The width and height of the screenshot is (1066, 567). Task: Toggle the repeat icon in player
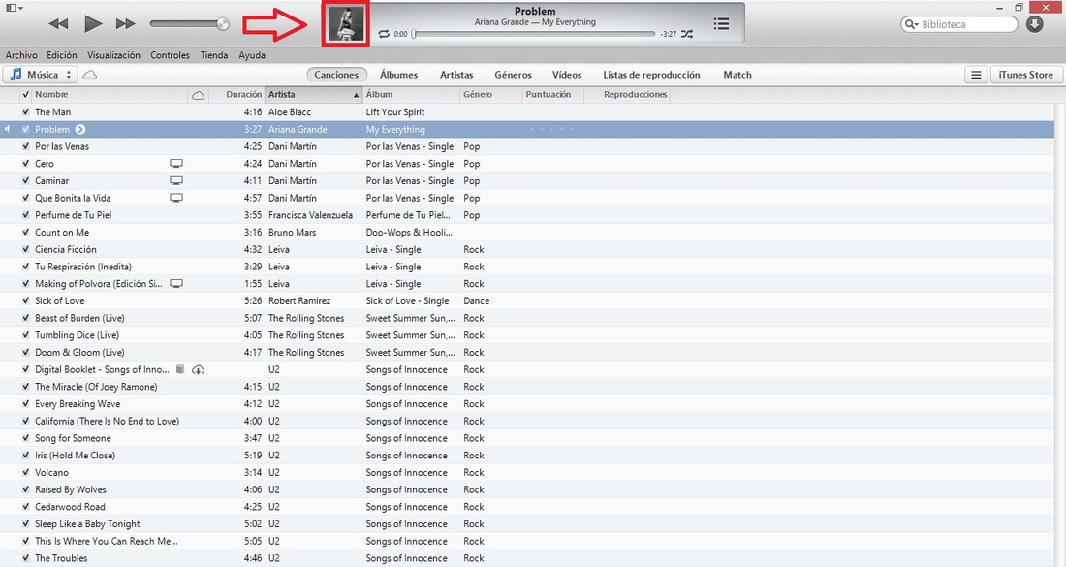(384, 33)
